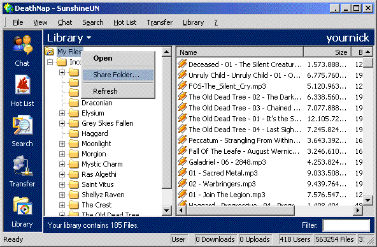Click the file list scroll-right arrow
Screen dimensions: 377x247
tap(358, 211)
